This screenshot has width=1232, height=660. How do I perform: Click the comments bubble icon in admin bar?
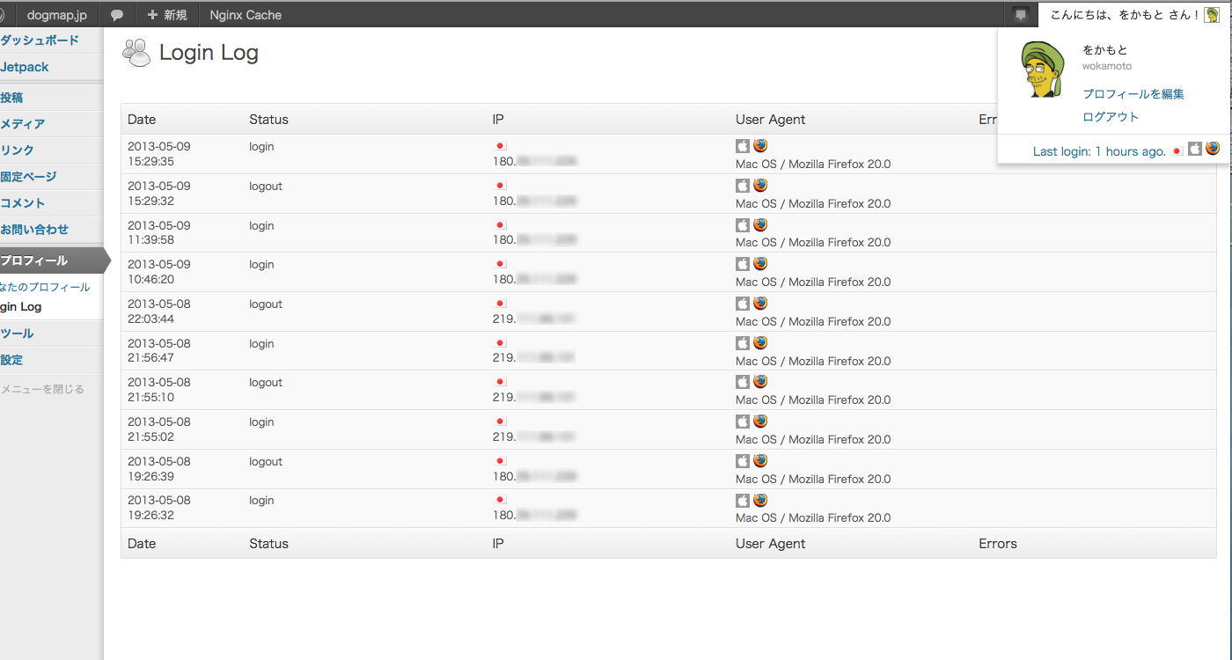pyautogui.click(x=116, y=15)
